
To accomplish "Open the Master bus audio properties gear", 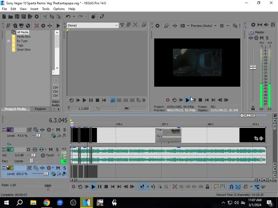I will point(253,25).
